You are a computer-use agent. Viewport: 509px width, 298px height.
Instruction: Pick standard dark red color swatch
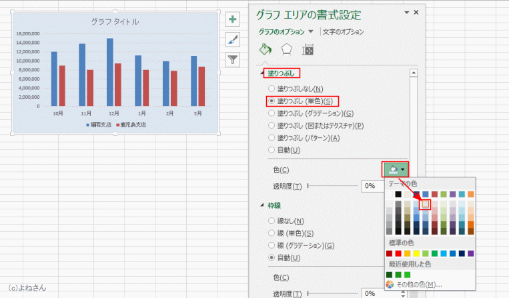coord(389,253)
